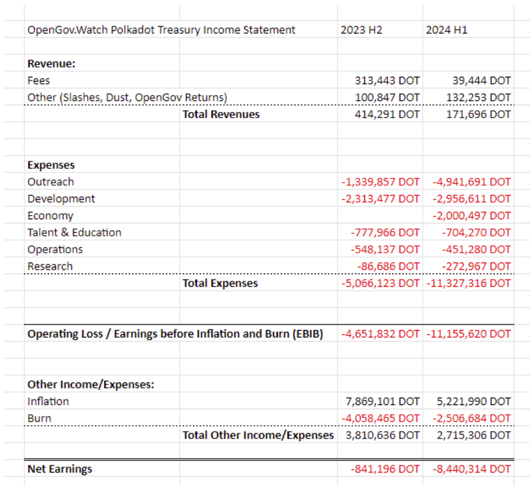
Task: Click the Fees value '39,444 DOT'
Action: (x=482, y=80)
